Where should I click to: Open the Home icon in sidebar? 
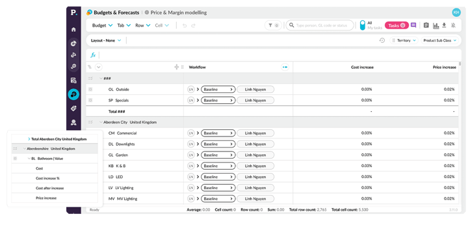click(x=73, y=29)
